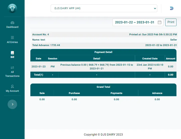Viewport: 181px width, 139px height.
Task: Click the 0.00 value under Purchase
Action: point(74,99)
